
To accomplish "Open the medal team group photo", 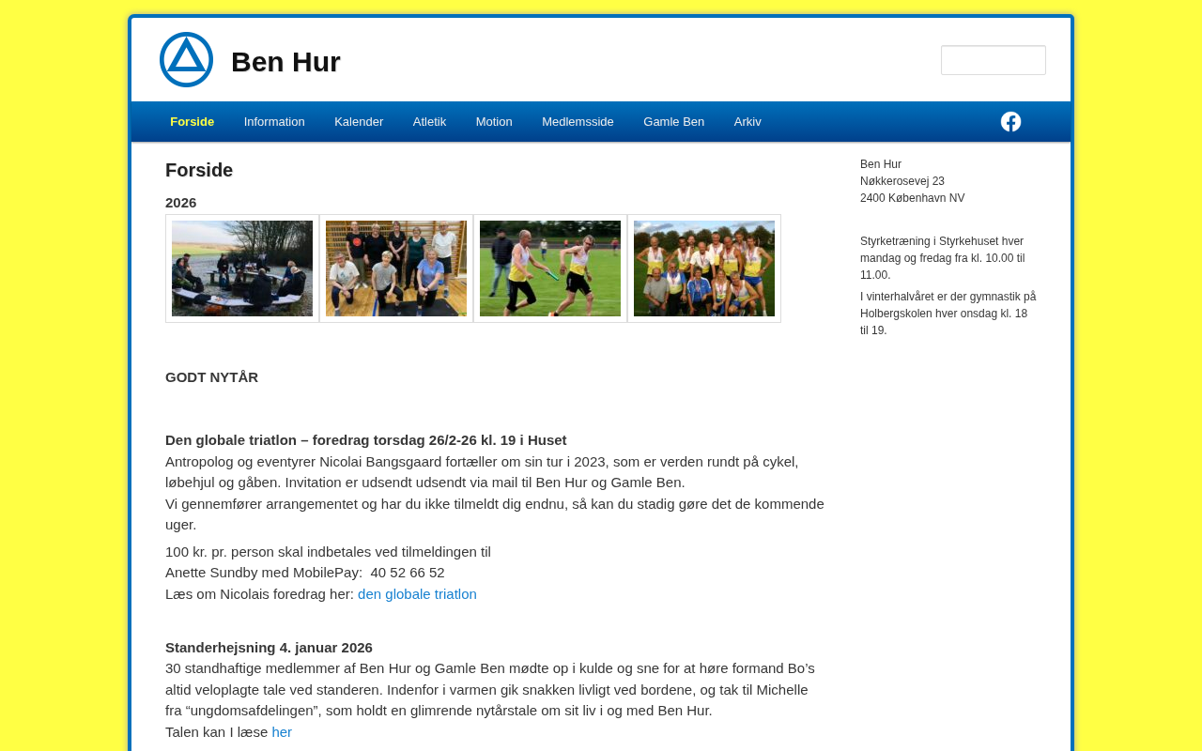I will point(704,268).
